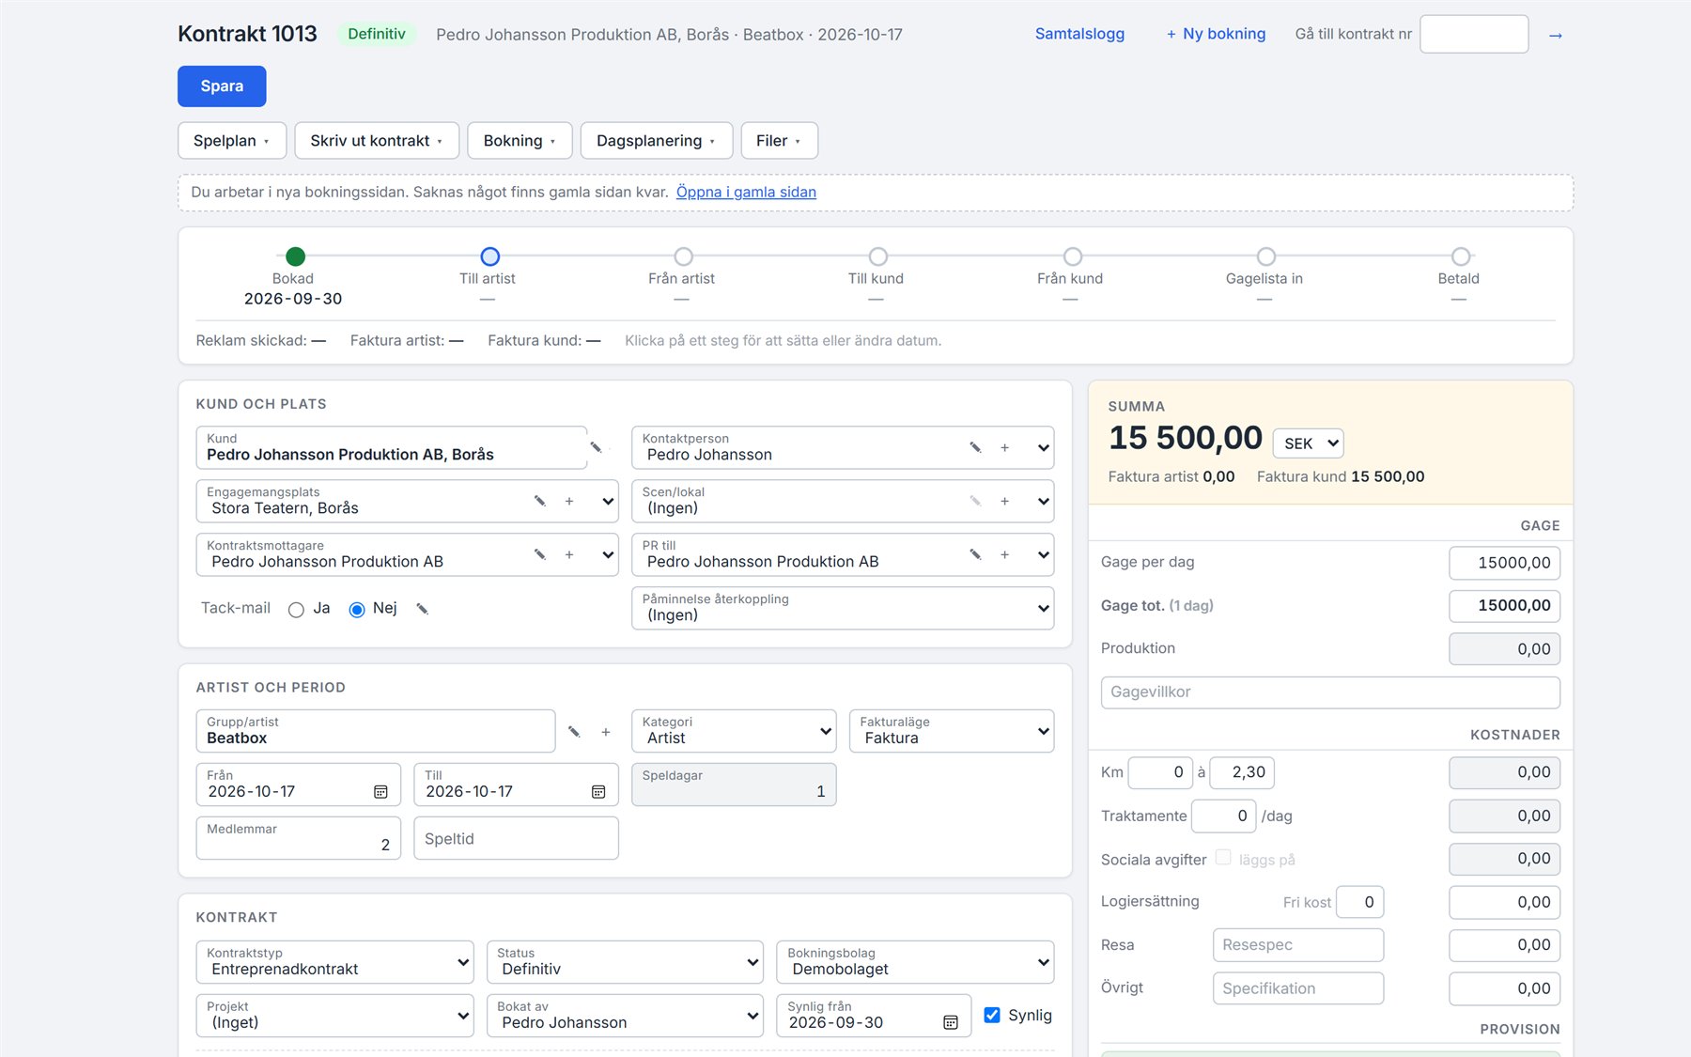Edit Tack-mail with the pencil icon

pos(423,609)
